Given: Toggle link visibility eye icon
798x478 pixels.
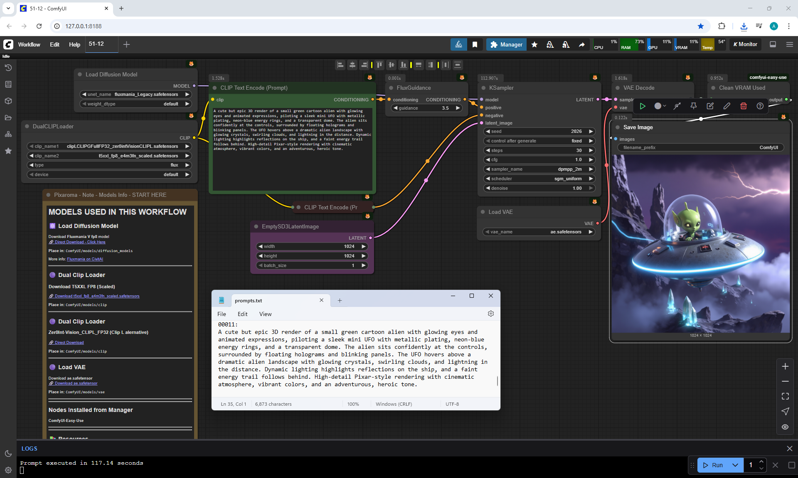Looking at the screenshot, I should [x=785, y=427].
